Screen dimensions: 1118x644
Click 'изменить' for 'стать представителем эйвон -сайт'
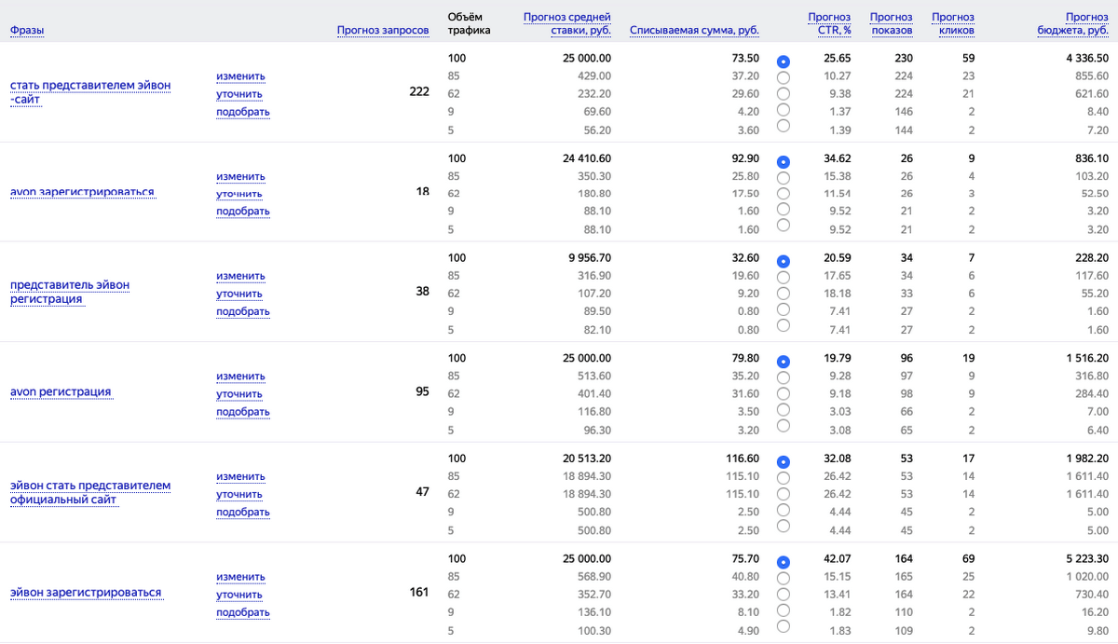(240, 76)
